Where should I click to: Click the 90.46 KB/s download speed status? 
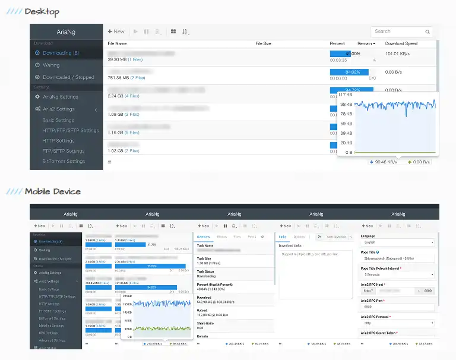click(x=383, y=162)
